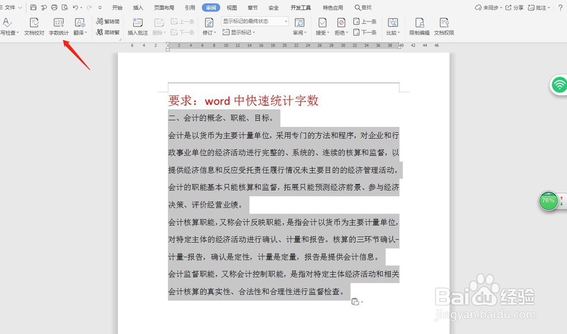The image size is (567, 334).
Task: Go to next comment 下一条 in comments group
Action: click(183, 32)
